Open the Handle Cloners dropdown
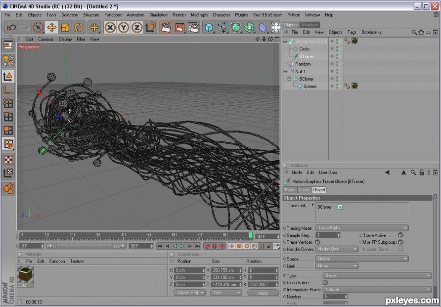Image resolution: width=441 pixels, height=307 pixels. coord(337,249)
